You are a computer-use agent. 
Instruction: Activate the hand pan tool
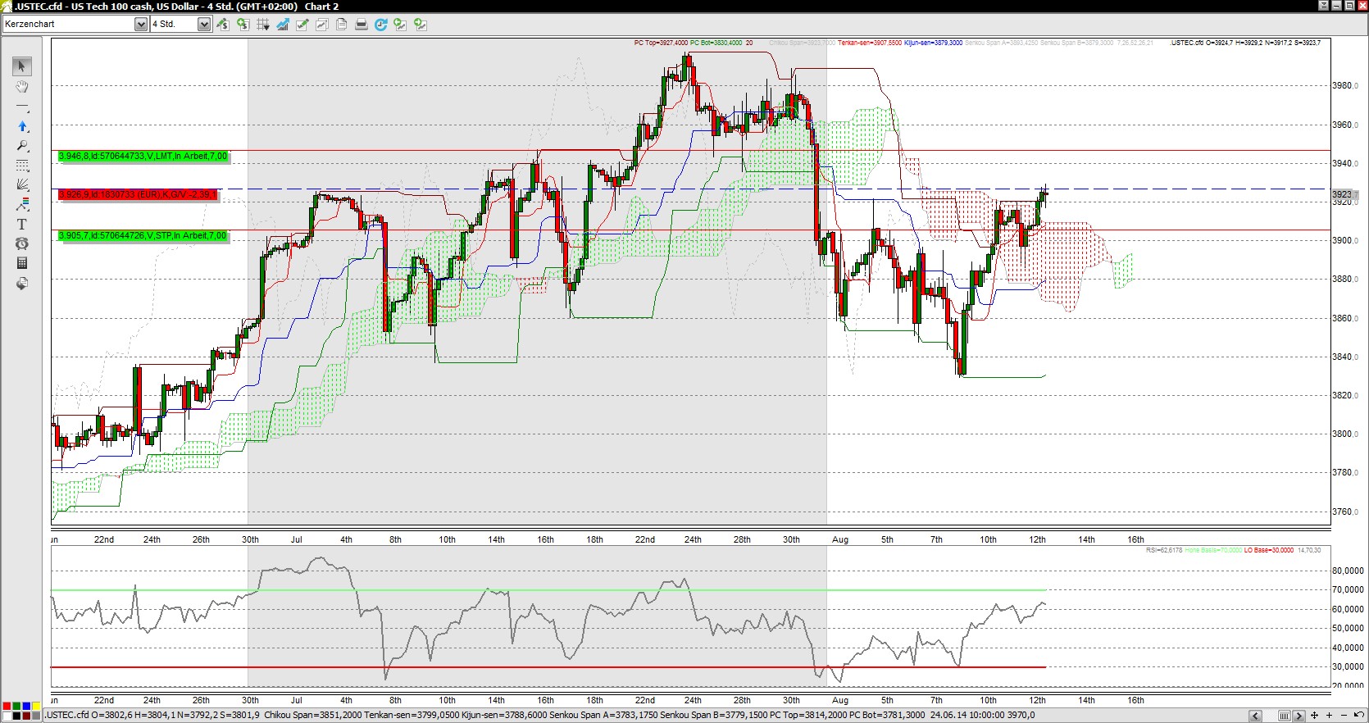(x=22, y=87)
